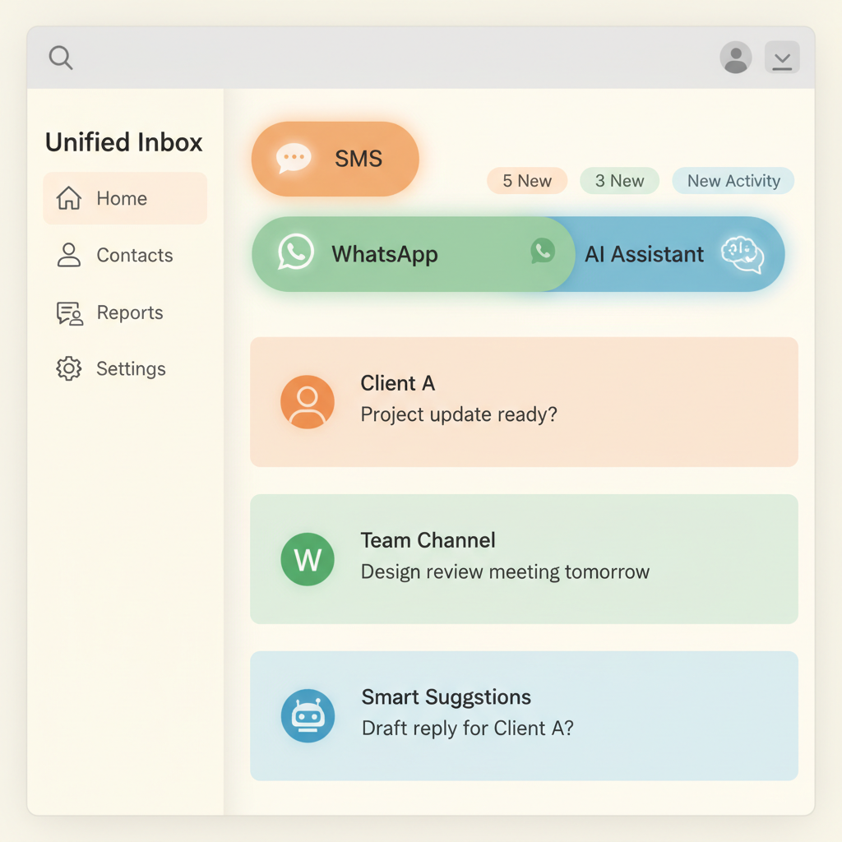Click the SMS speech bubble icon
Viewport: 842px width, 842px height.
click(x=294, y=159)
